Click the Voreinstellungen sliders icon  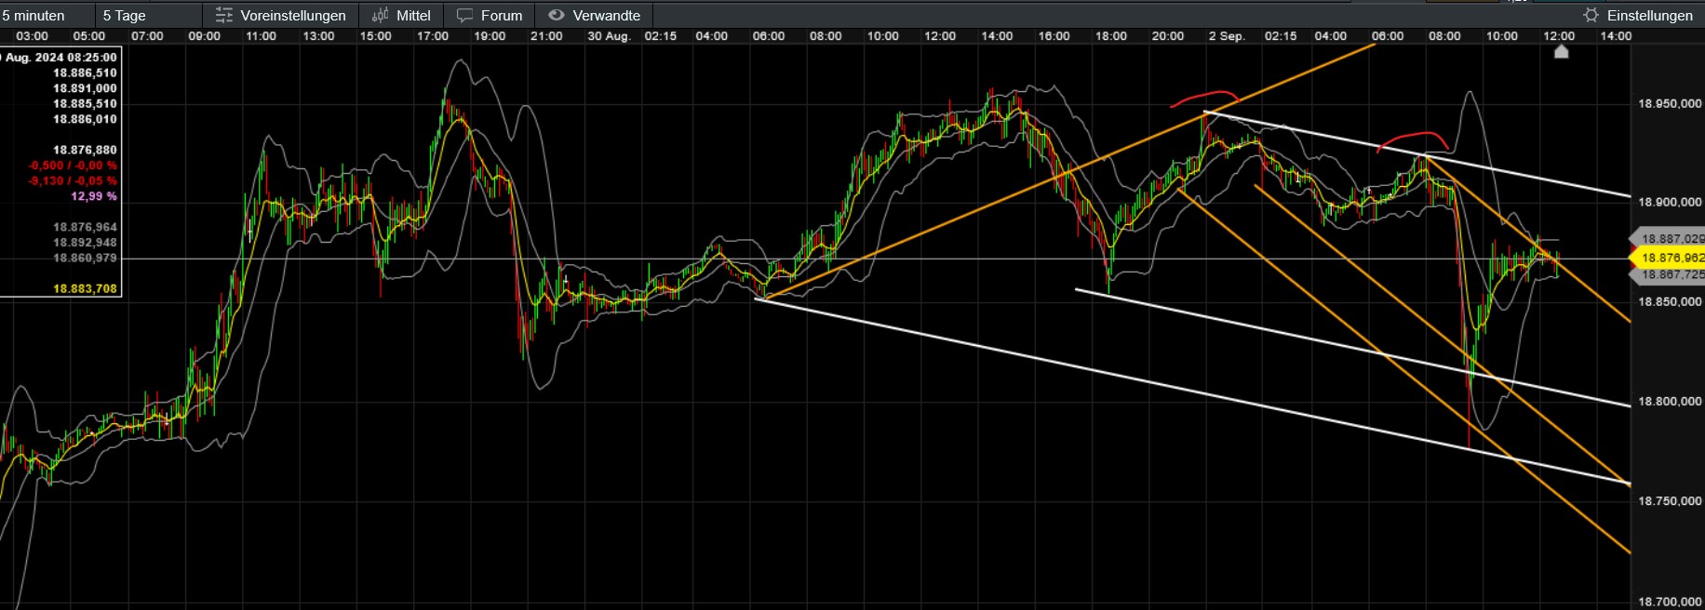pos(224,16)
